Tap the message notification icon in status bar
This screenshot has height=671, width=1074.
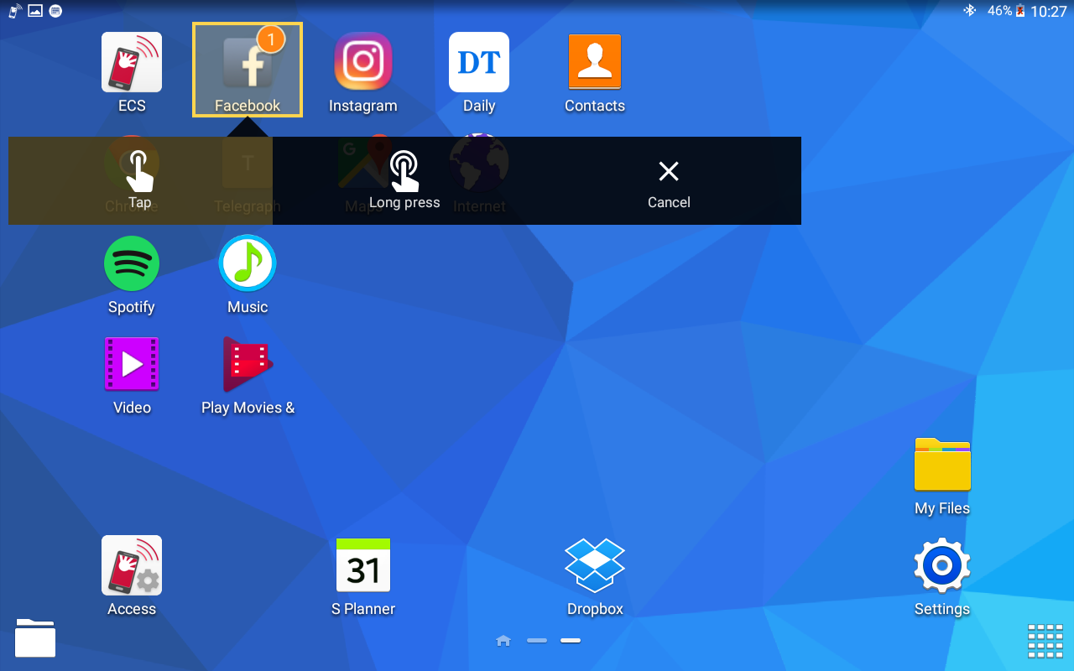point(55,11)
